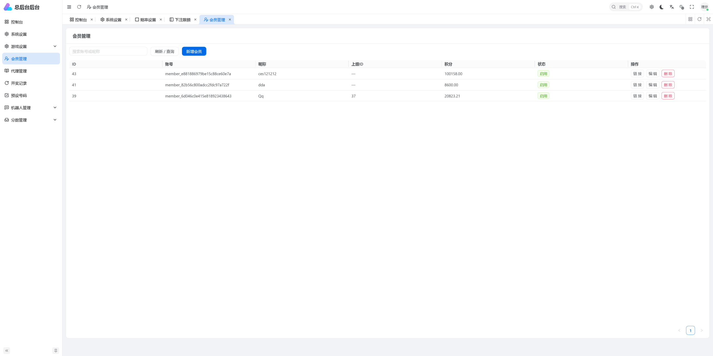Reload the current tab via tab bar refresh icon

click(699, 19)
